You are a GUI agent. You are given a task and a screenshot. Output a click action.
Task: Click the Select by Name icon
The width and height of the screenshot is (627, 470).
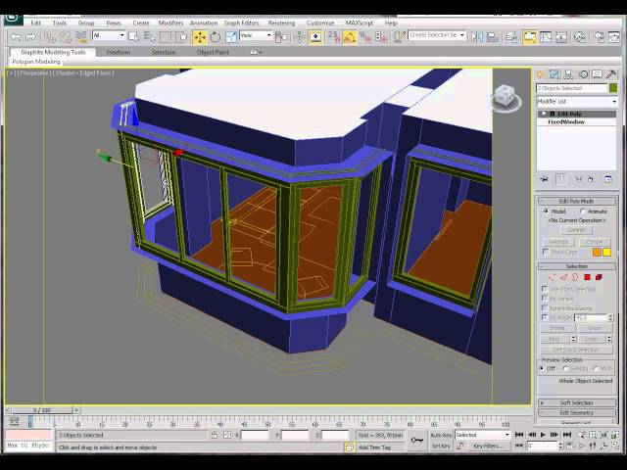(x=150, y=37)
